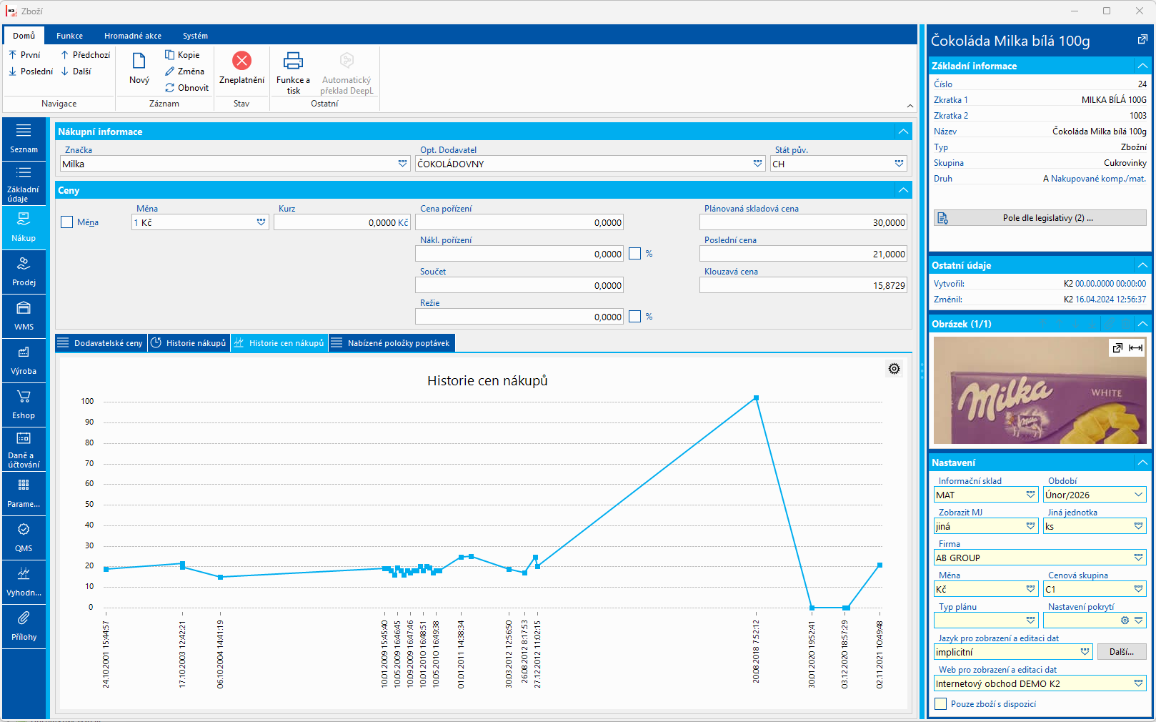Image resolution: width=1156 pixels, height=722 pixels.
Task: Open the Seznam list view
Action: pos(24,139)
